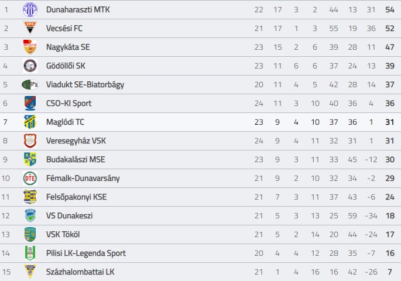Image resolution: width=401 pixels, height=281 pixels.
Task: Click Dunaharaszti MTK's 54 points value
Action: click(390, 10)
